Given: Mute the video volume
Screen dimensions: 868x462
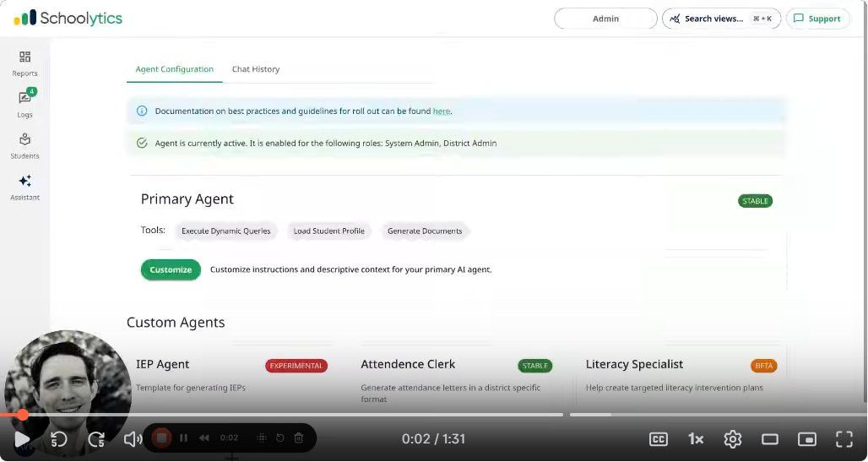Looking at the screenshot, I should point(133,439).
